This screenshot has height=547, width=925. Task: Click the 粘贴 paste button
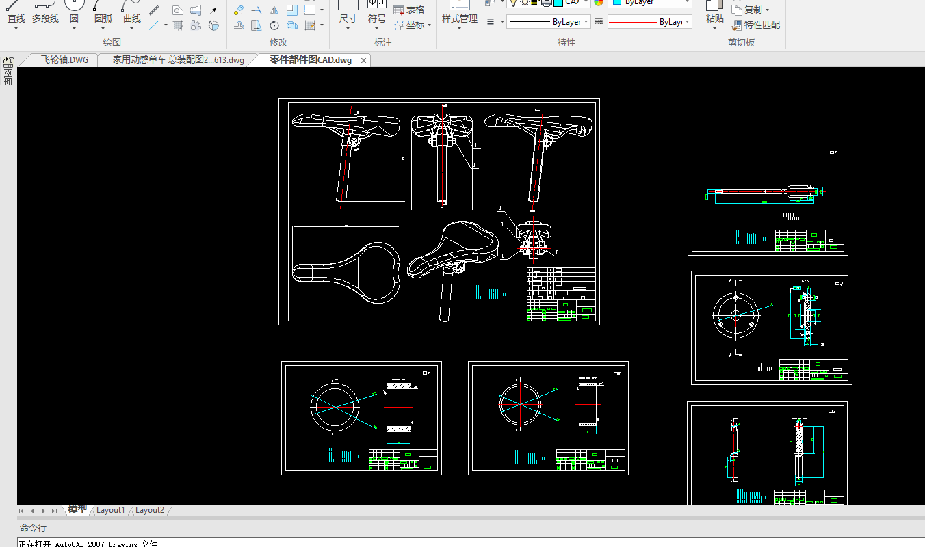(714, 12)
